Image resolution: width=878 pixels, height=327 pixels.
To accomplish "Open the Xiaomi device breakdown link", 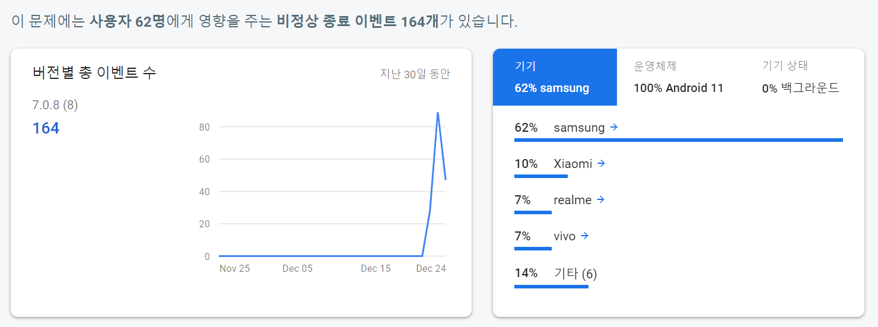I will click(572, 164).
